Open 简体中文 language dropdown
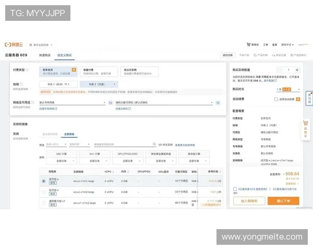 click(287, 45)
